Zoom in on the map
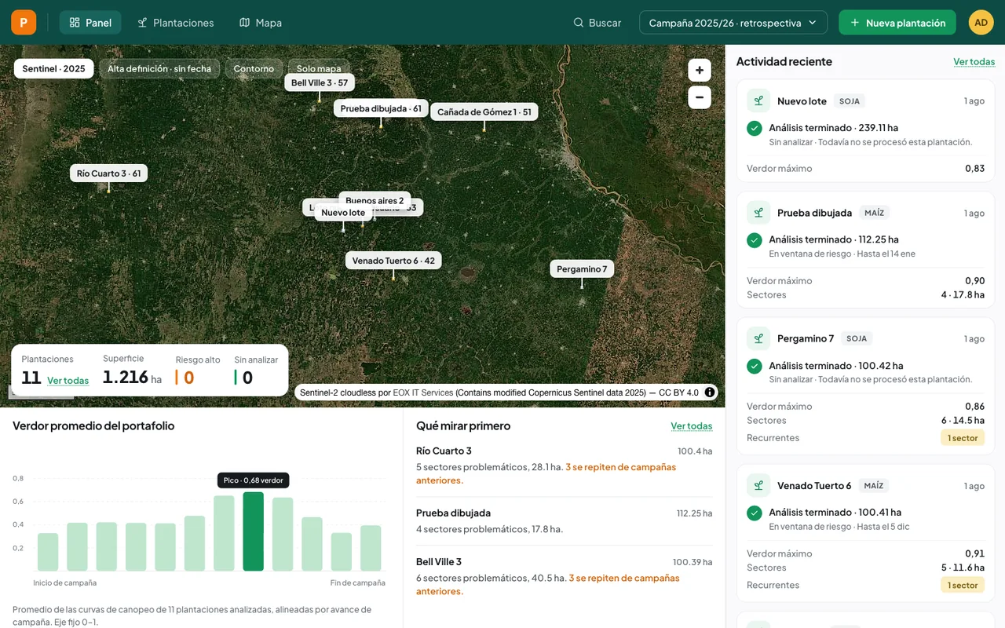 coord(700,71)
